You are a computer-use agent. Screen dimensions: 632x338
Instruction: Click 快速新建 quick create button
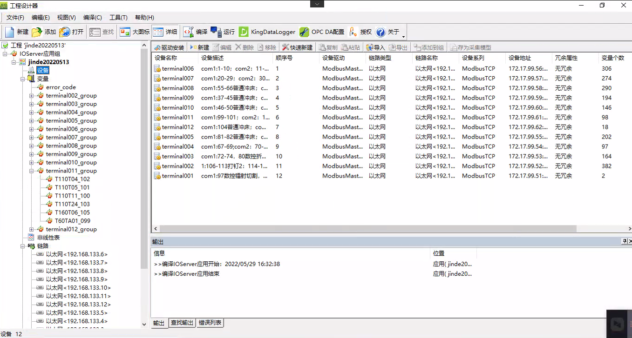(297, 47)
